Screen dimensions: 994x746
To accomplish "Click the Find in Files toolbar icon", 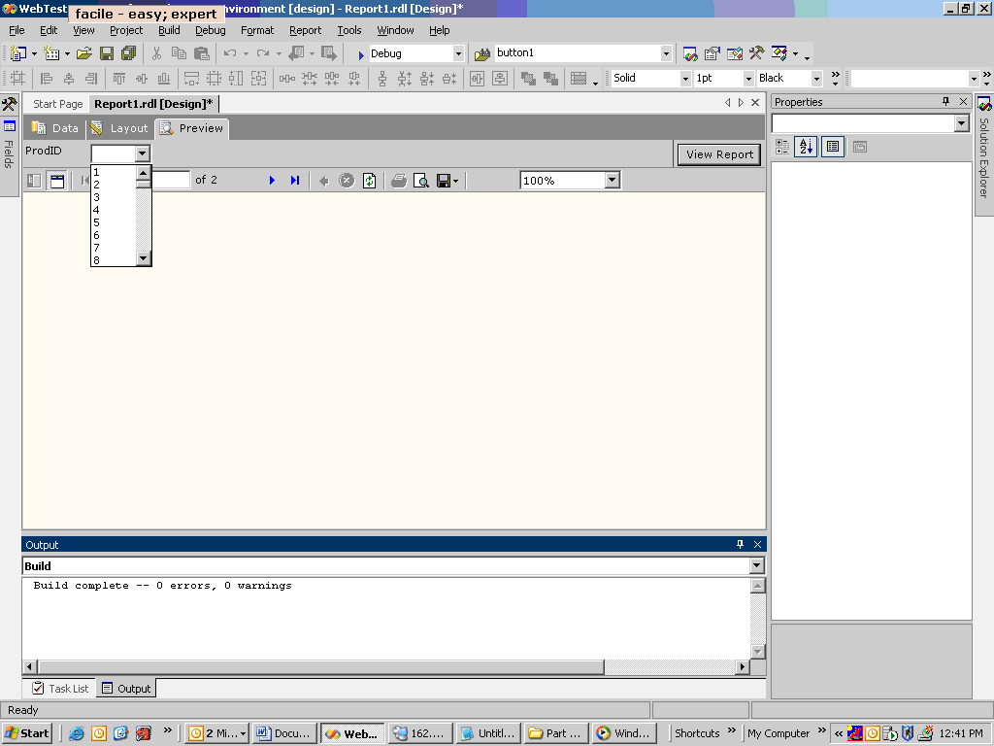I will pos(483,54).
